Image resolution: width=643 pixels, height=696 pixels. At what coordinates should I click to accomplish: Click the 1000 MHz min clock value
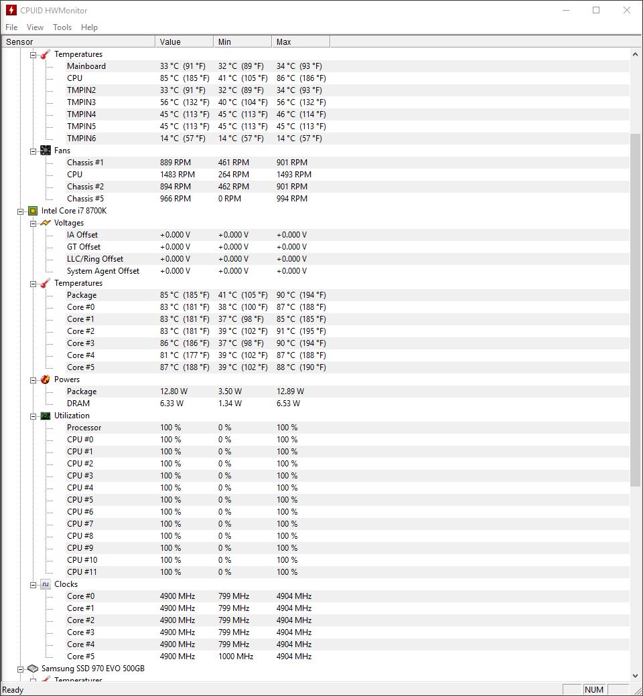(x=236, y=657)
